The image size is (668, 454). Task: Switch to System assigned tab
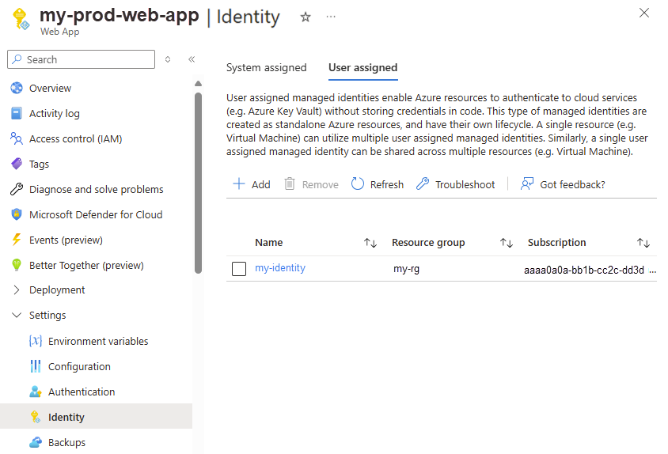pyautogui.click(x=266, y=68)
